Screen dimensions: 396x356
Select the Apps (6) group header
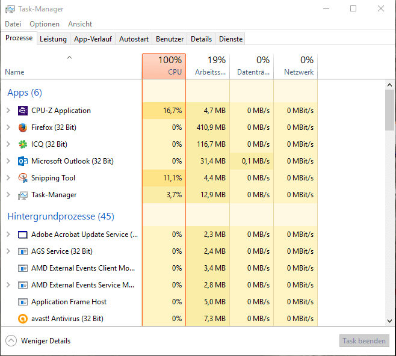coord(25,93)
